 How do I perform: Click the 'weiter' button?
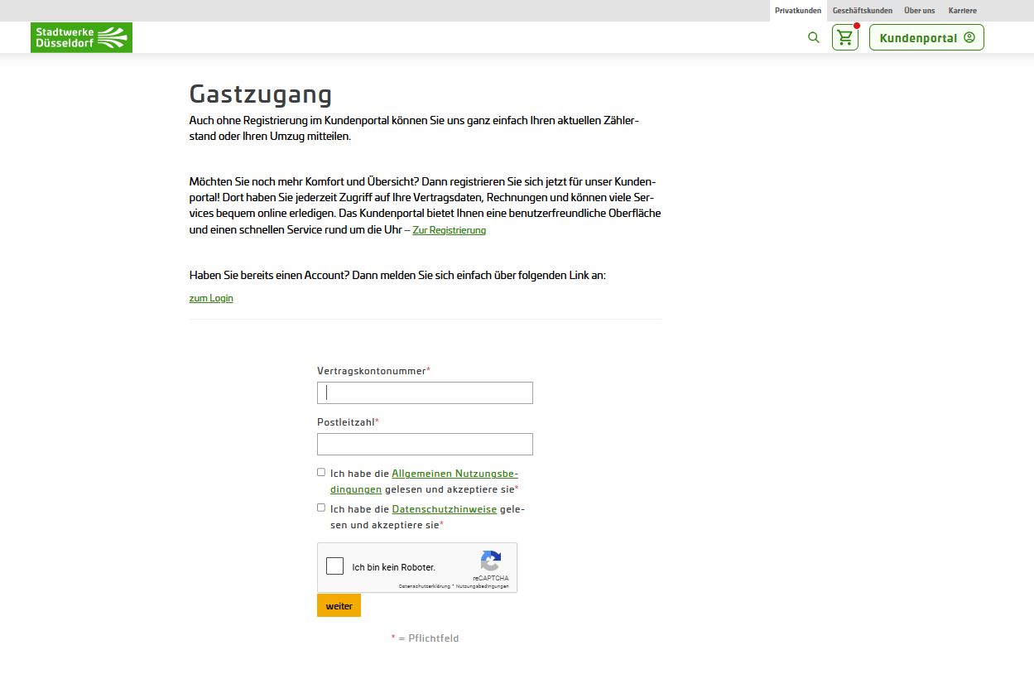pyautogui.click(x=339, y=605)
